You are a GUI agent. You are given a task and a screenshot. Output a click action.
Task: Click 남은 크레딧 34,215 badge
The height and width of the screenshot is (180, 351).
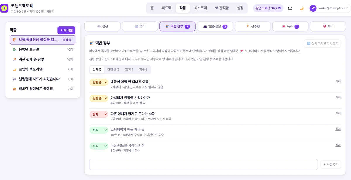click(268, 8)
